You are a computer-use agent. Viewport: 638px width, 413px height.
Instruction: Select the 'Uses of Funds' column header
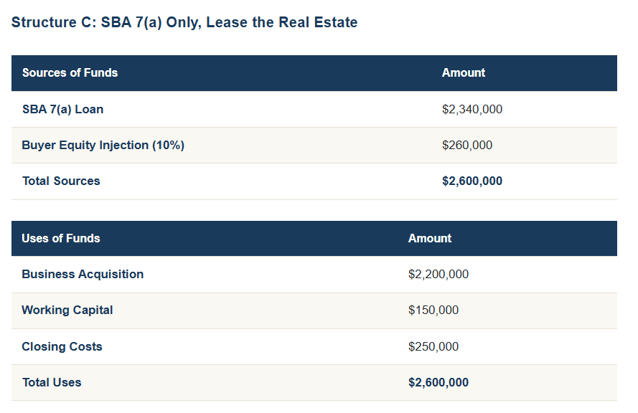[61, 238]
